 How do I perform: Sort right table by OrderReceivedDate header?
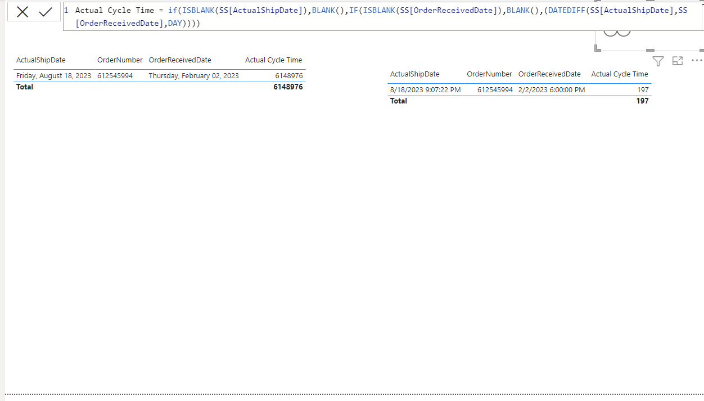point(549,74)
